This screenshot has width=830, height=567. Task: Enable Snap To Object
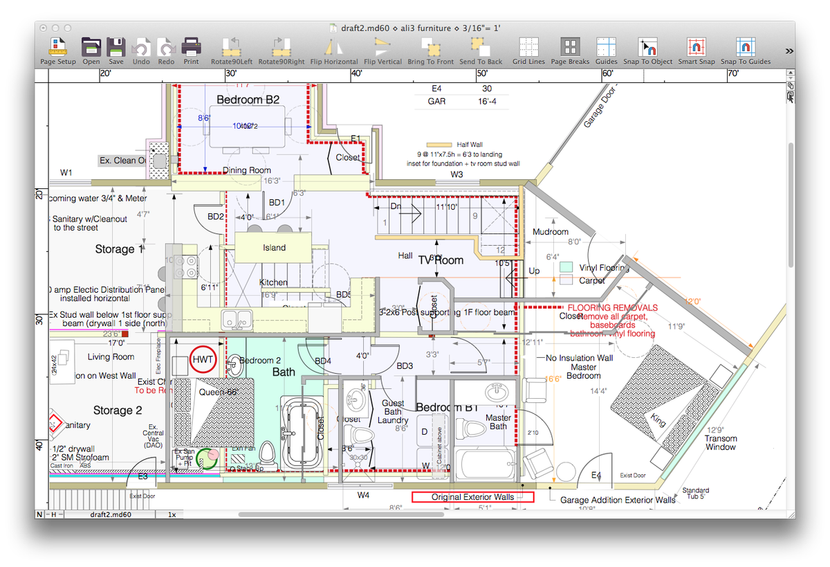[x=647, y=51]
